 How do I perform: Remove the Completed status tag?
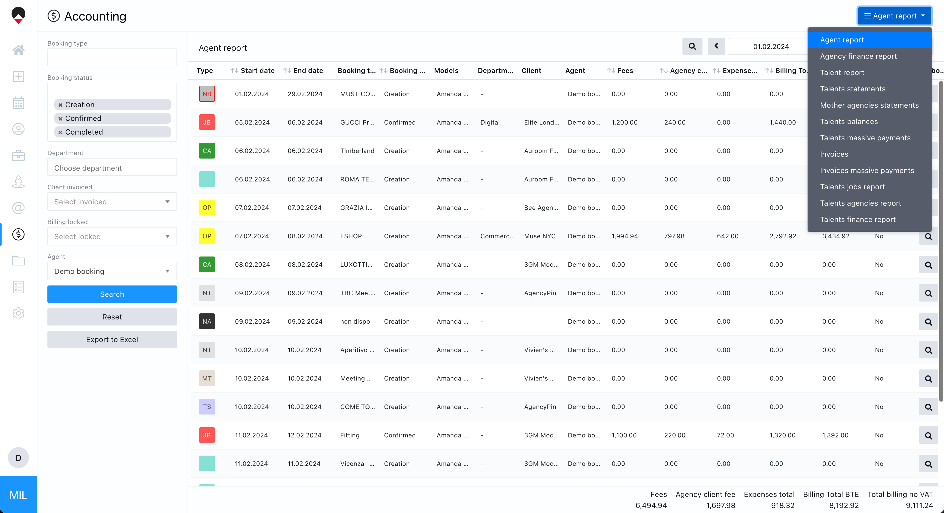pos(61,132)
